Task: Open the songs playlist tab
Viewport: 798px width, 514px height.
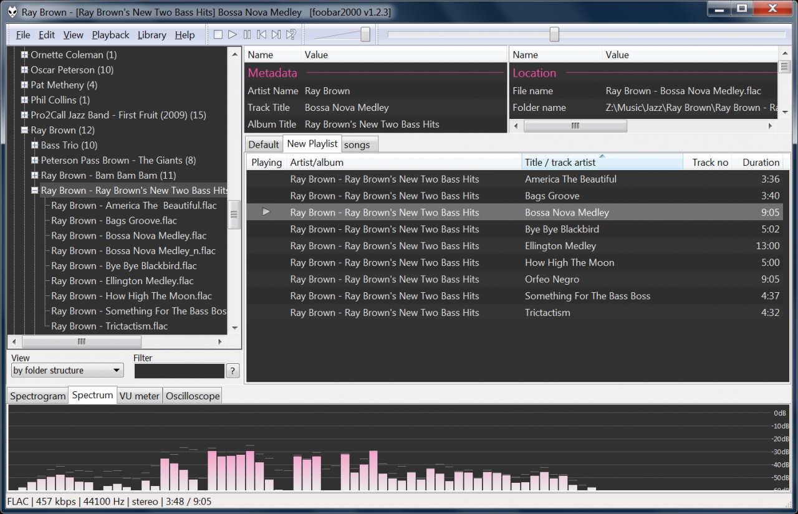Action: 357,145
